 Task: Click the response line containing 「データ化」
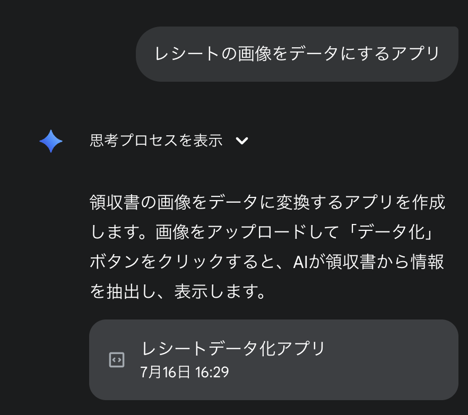[x=262, y=232]
